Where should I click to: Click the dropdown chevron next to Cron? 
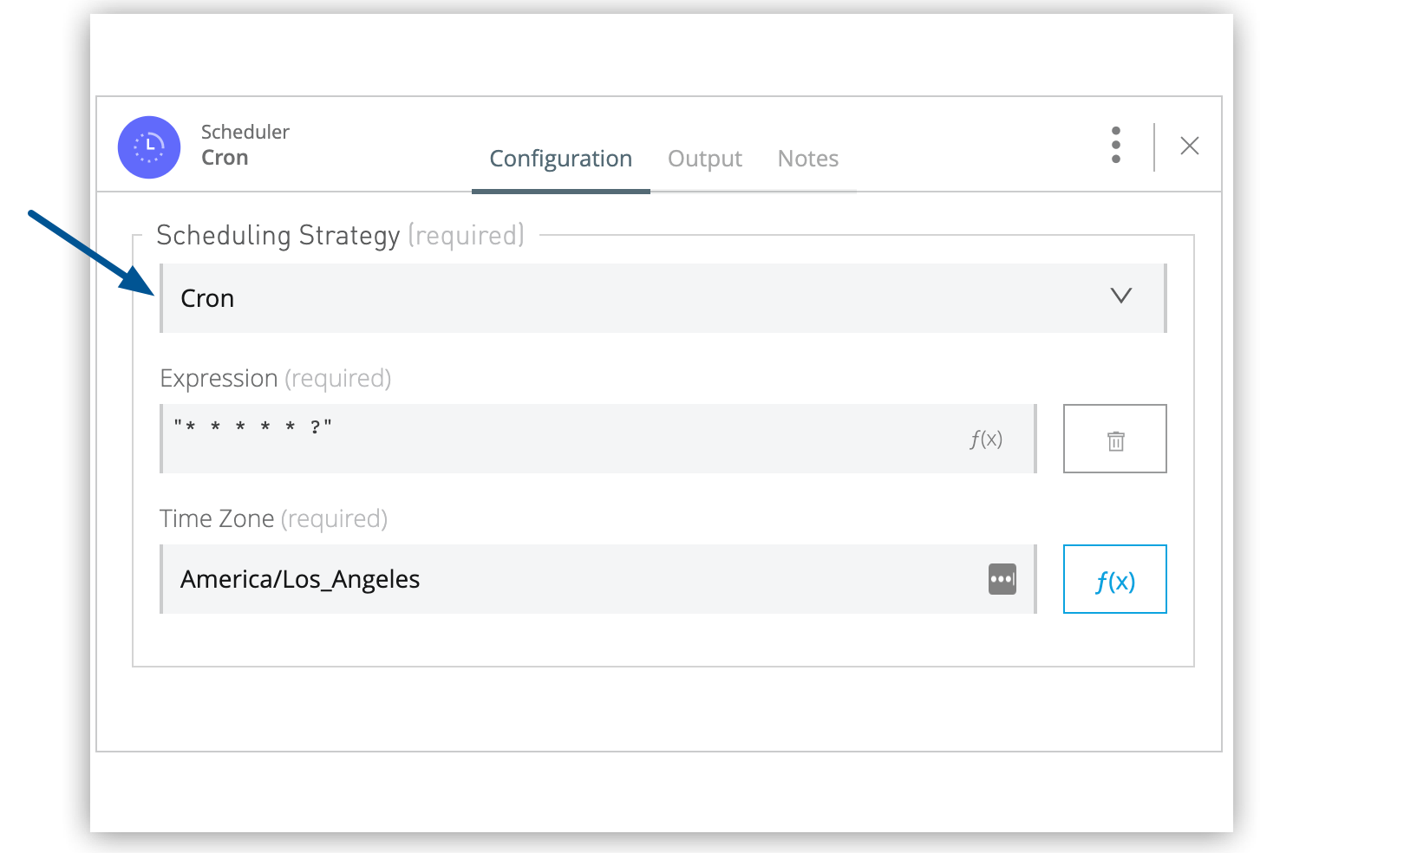click(1122, 297)
